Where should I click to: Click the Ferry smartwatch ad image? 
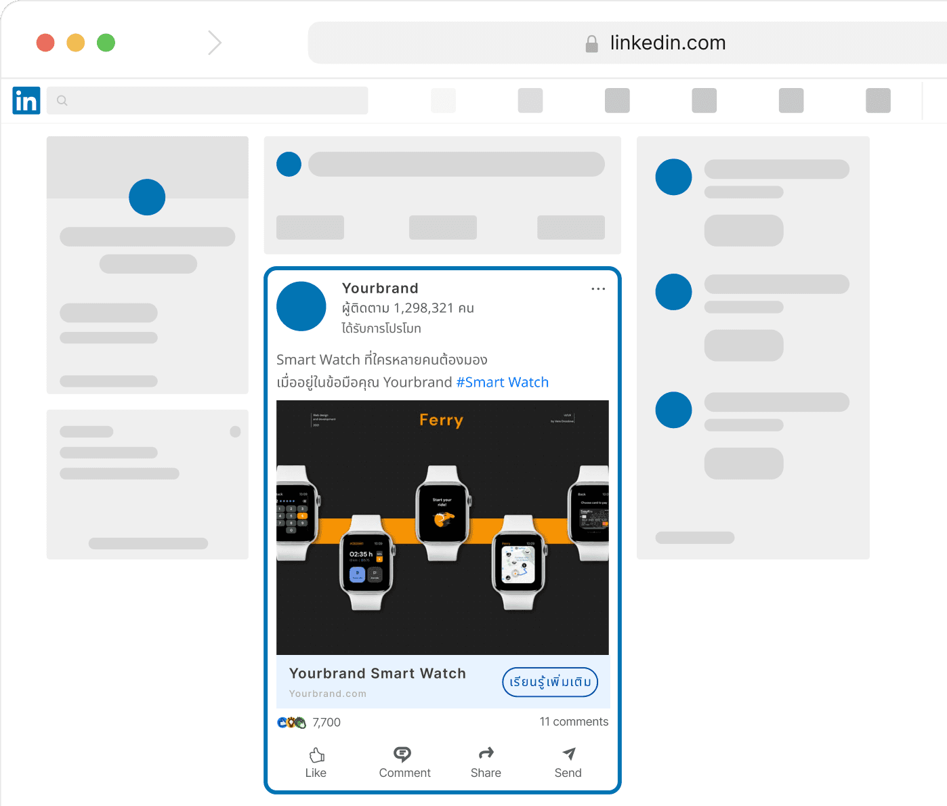[x=442, y=527]
